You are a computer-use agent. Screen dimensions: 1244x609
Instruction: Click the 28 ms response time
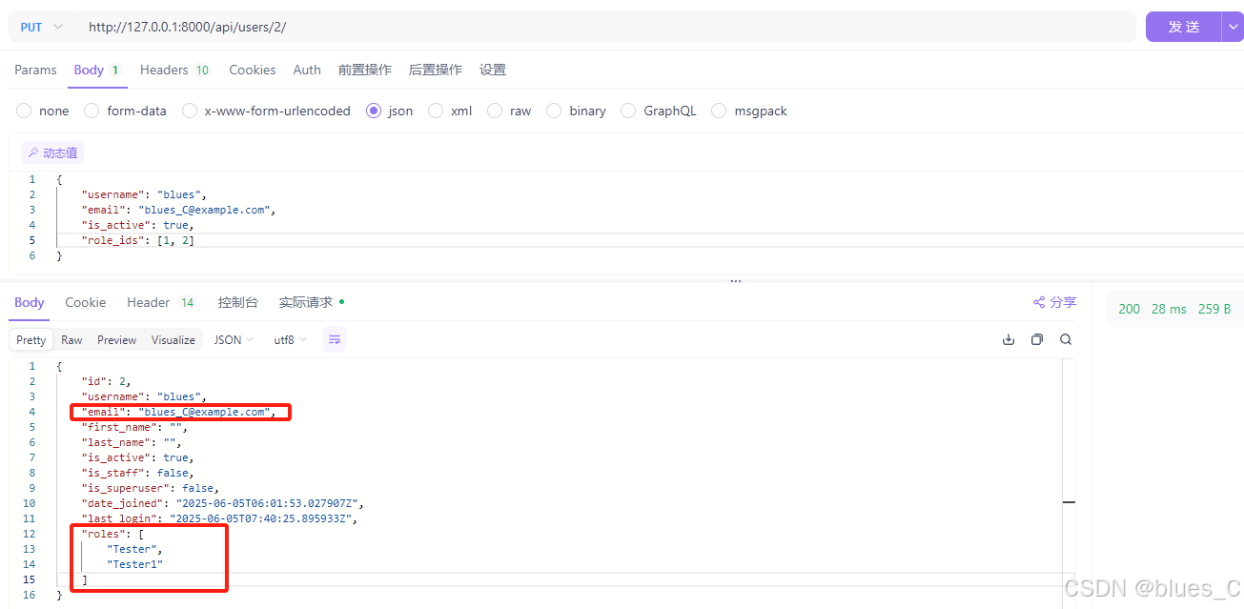click(1169, 309)
